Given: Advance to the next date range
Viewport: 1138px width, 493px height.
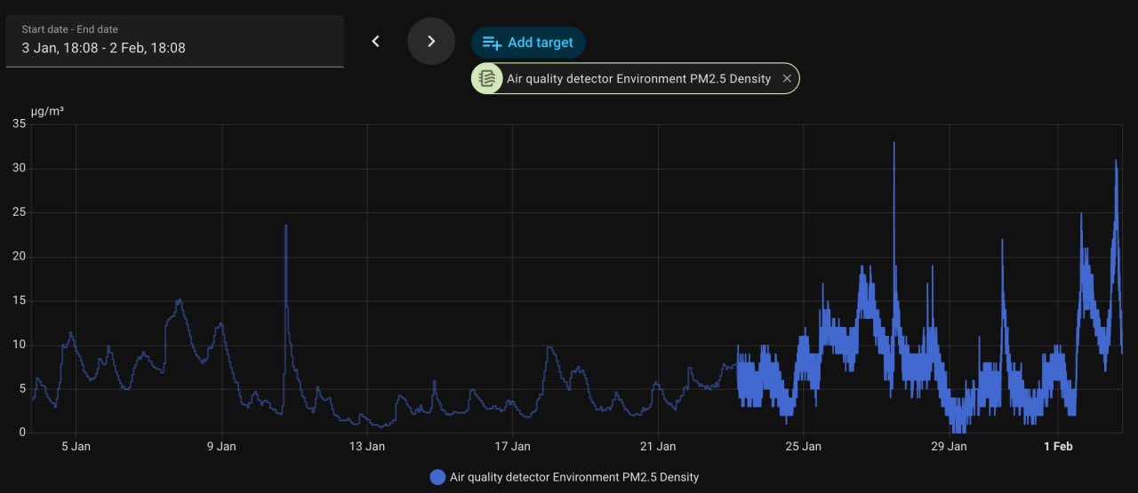Looking at the screenshot, I should coord(431,41).
